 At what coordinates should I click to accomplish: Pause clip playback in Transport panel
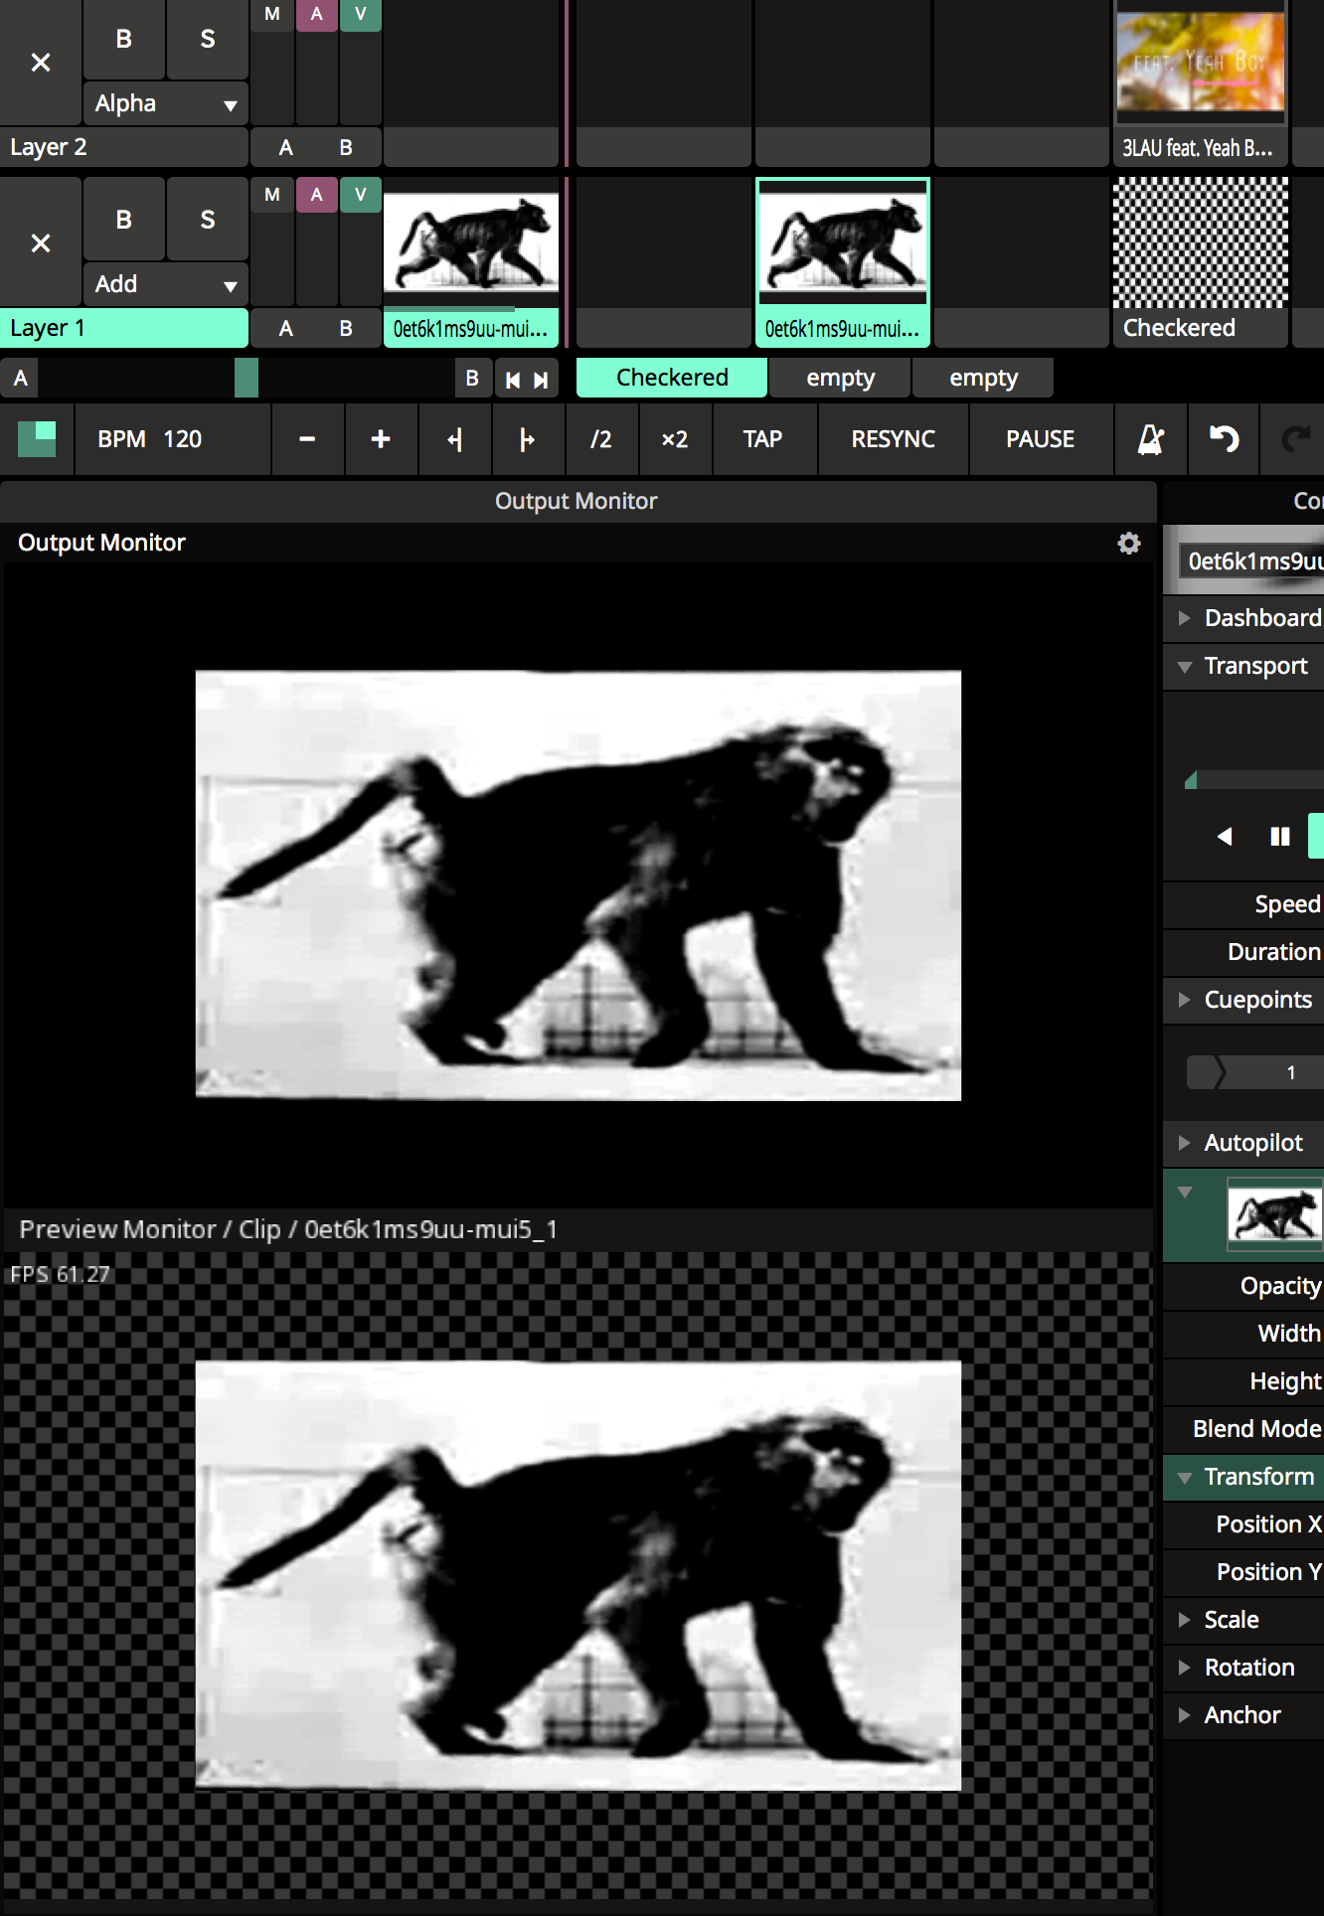click(x=1279, y=837)
